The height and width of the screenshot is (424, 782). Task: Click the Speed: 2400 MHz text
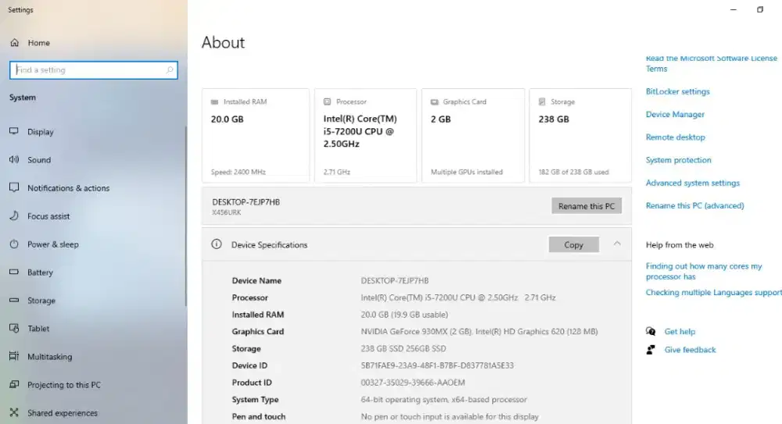pos(238,172)
